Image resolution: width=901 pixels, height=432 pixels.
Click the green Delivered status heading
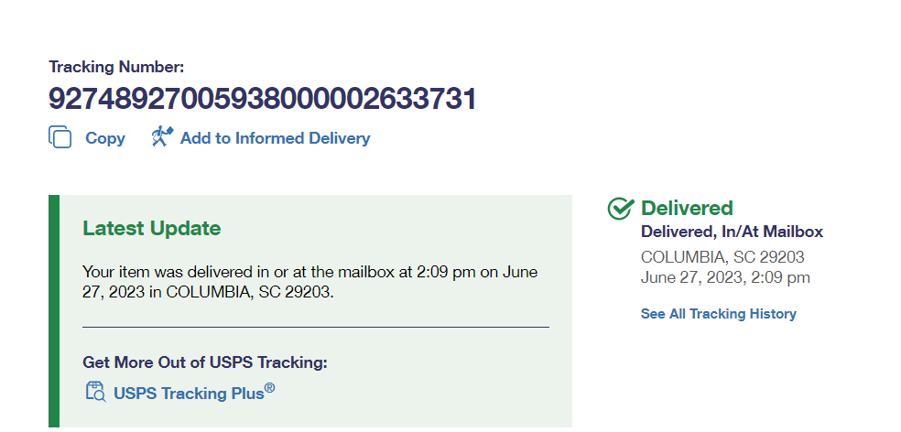(687, 209)
